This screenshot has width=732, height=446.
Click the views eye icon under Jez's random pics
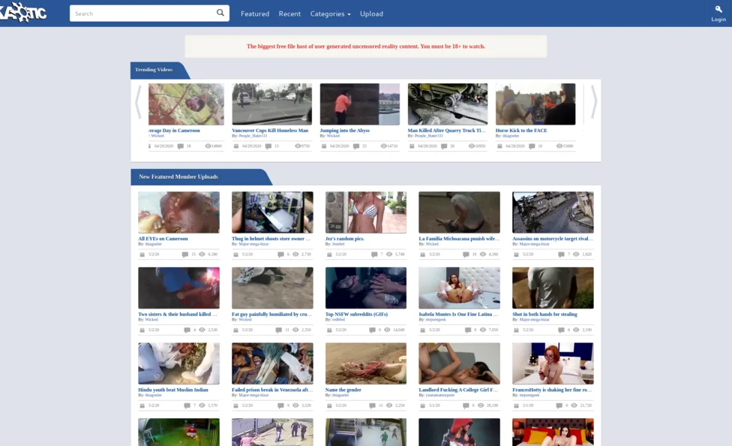click(x=389, y=255)
